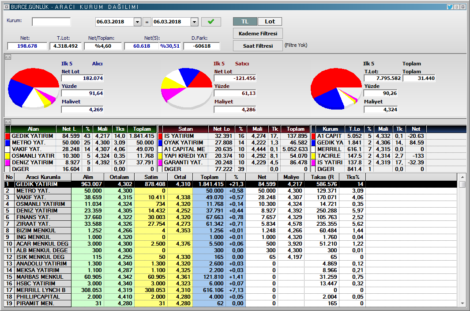470x311 pixels.
Task: Click the Toplam pie chart
Action: point(336,88)
